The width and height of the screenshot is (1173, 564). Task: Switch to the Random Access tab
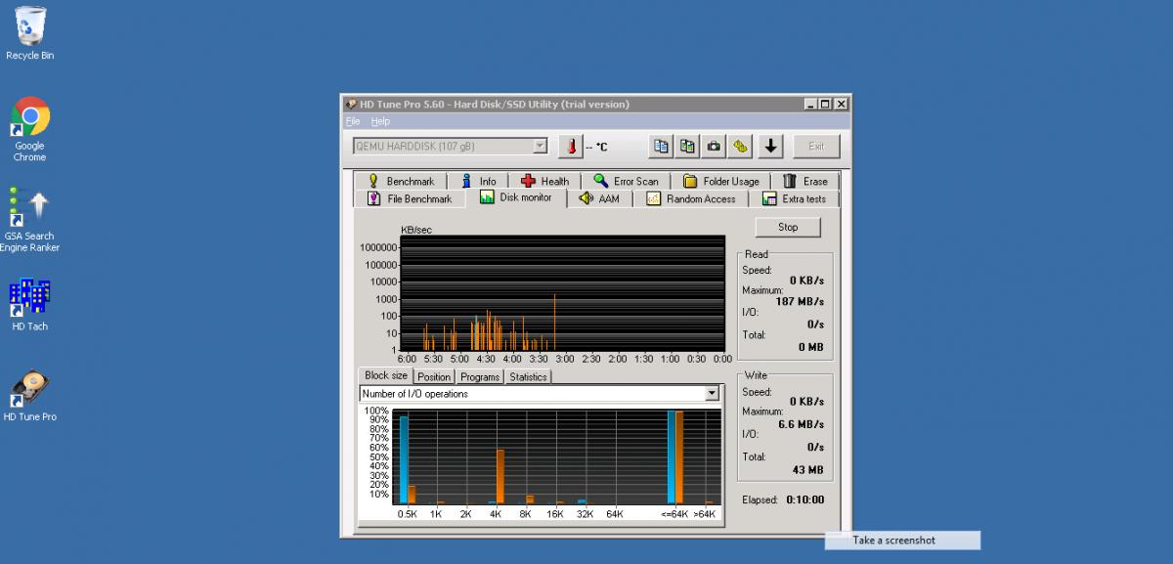click(x=691, y=198)
